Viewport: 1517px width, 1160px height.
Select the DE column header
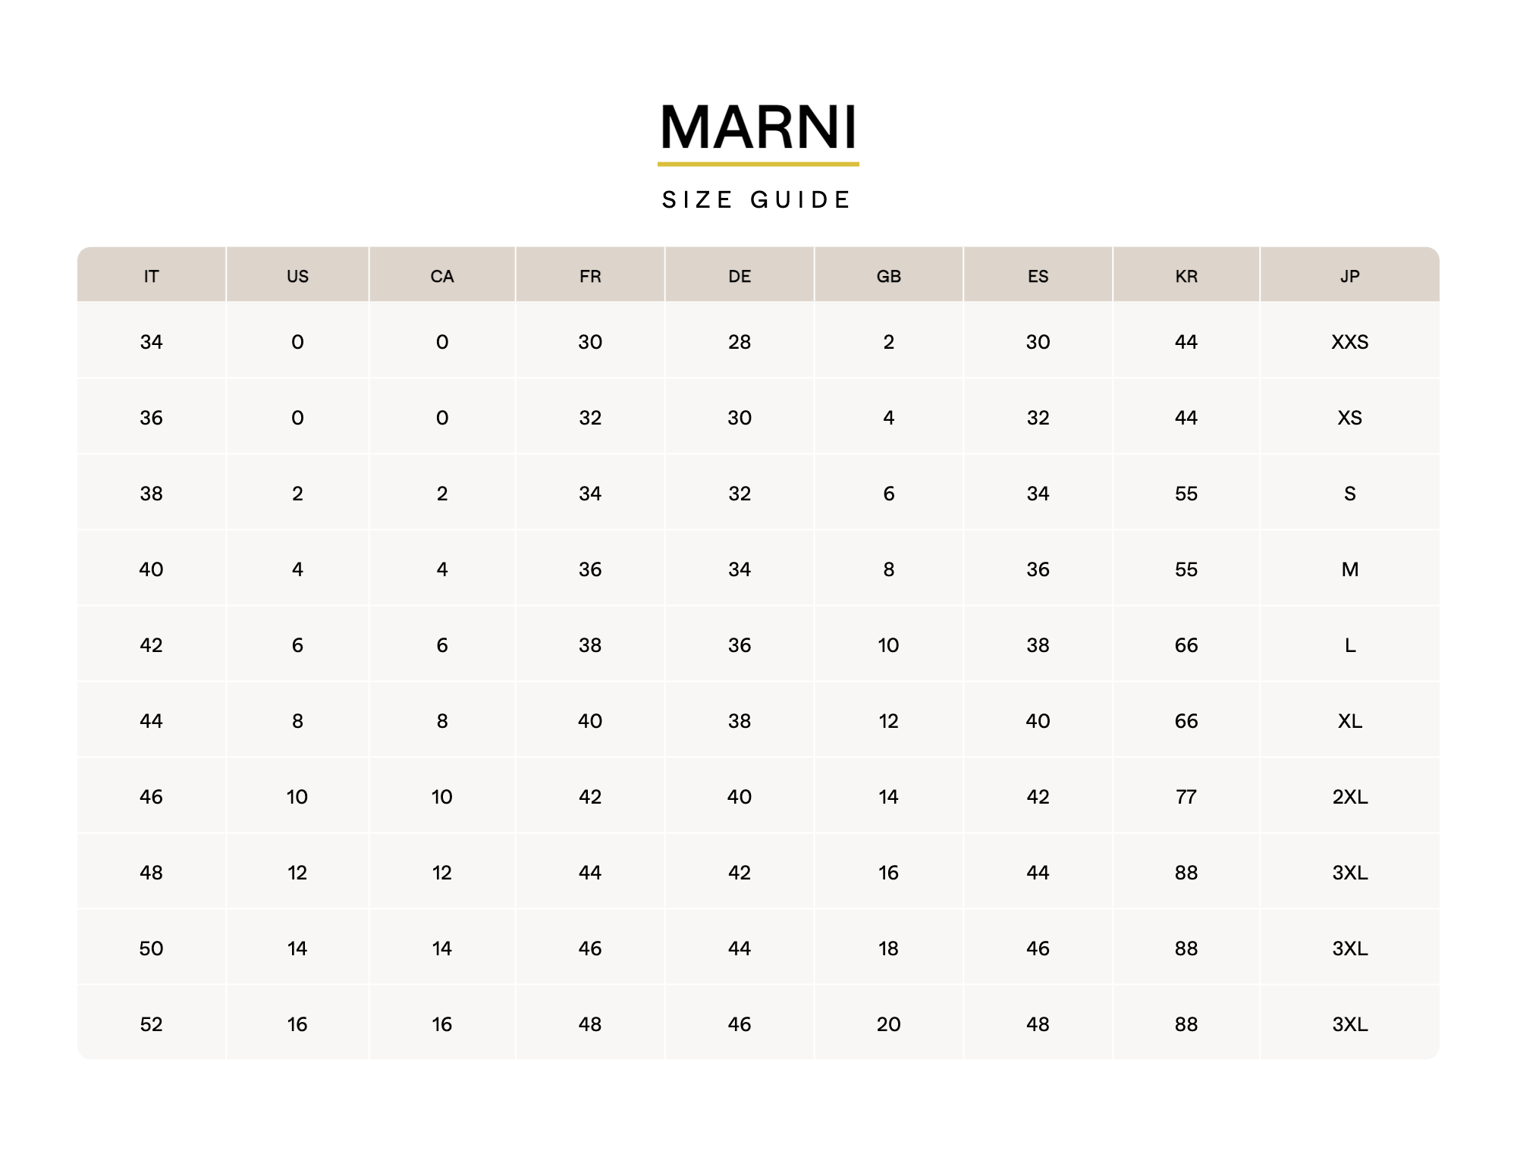[x=740, y=276]
